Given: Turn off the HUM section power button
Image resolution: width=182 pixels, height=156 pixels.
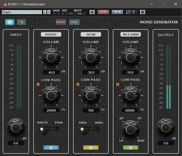Looking at the screenshot, I should point(91,147).
